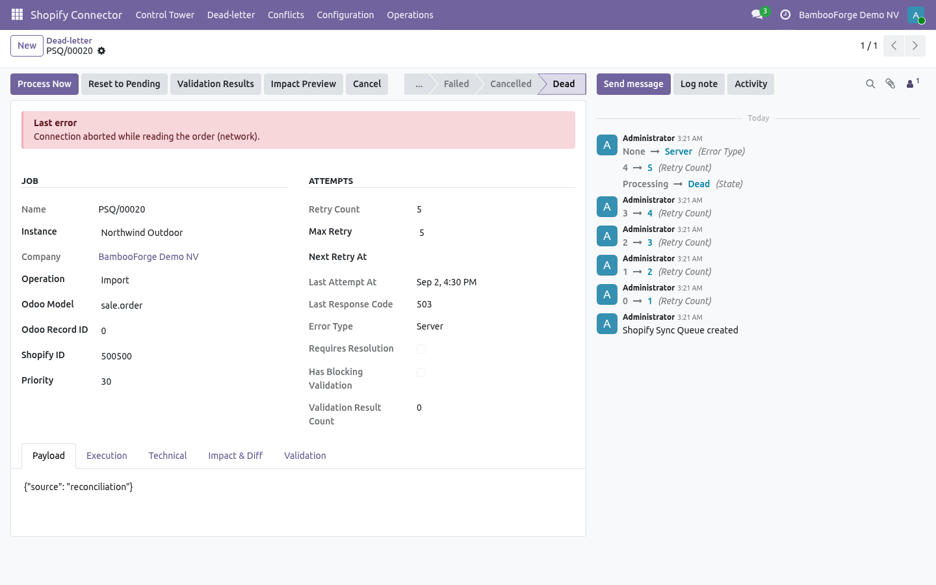Open the Conflicts menu
Viewport: 936px width, 585px height.
286,15
